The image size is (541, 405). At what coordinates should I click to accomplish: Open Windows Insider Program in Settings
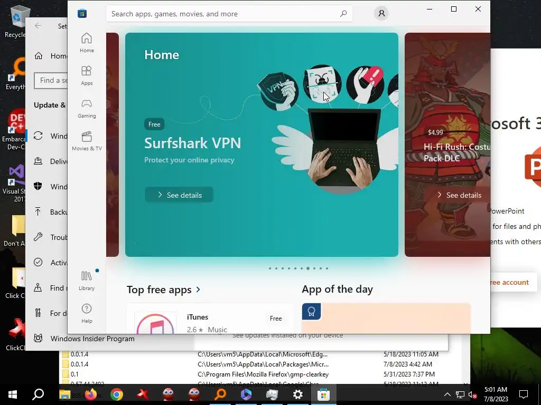(x=92, y=339)
